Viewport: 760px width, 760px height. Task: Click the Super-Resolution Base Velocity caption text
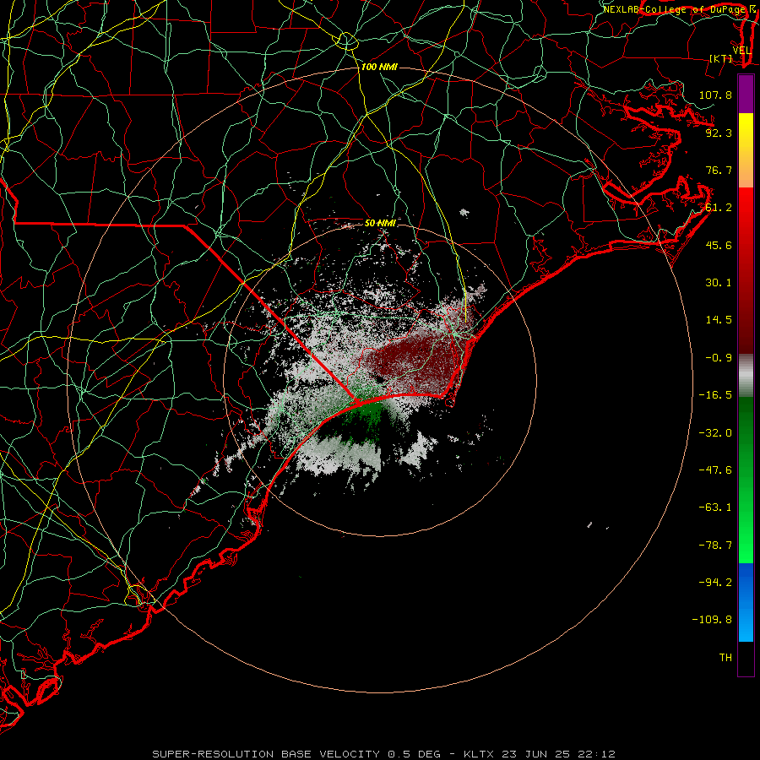[384, 754]
